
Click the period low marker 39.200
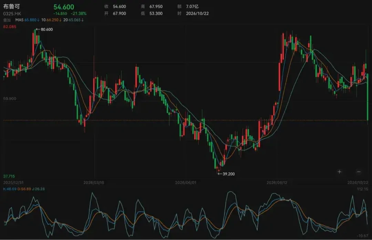click(x=229, y=174)
